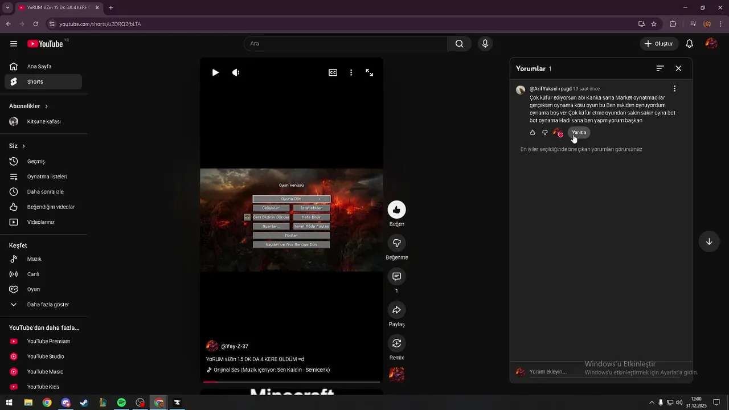Open the Windows Start menu

pyautogui.click(x=9, y=403)
